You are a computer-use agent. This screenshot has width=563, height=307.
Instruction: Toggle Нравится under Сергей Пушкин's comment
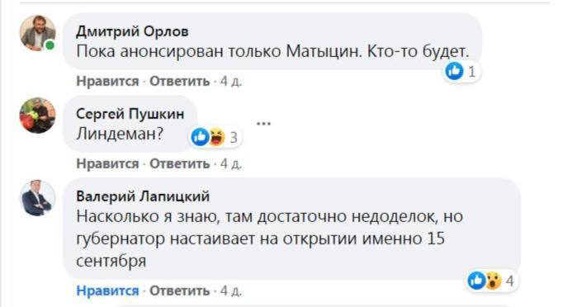(x=107, y=163)
